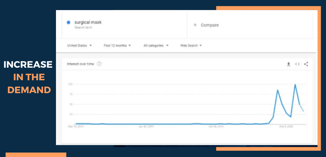Screen dimensions: 326x157
Task: Expand the Past 12 months dropdown
Action: pyautogui.click(x=117, y=45)
